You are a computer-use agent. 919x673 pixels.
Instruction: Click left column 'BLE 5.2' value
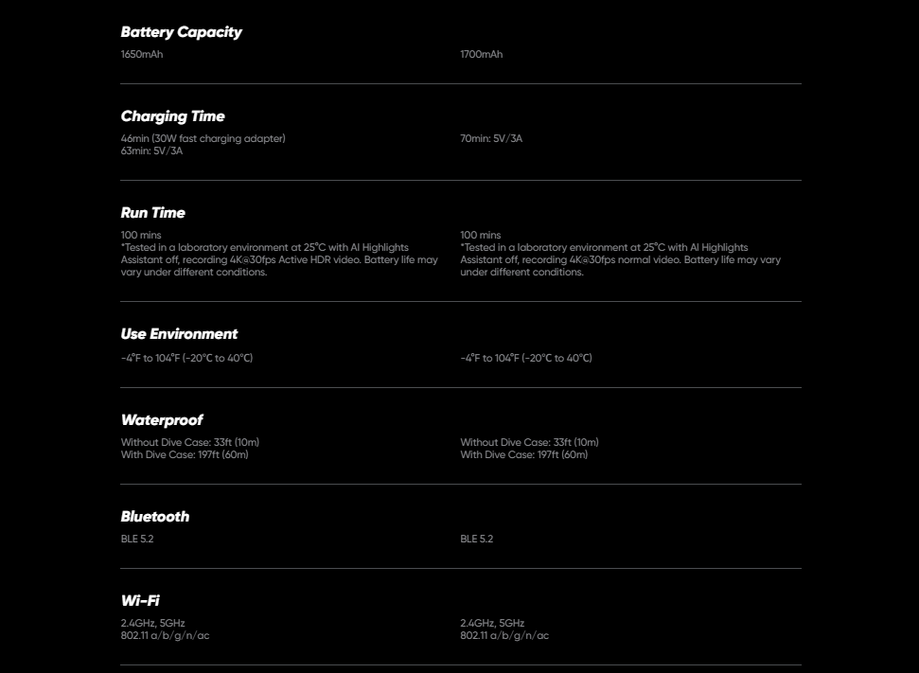(137, 539)
